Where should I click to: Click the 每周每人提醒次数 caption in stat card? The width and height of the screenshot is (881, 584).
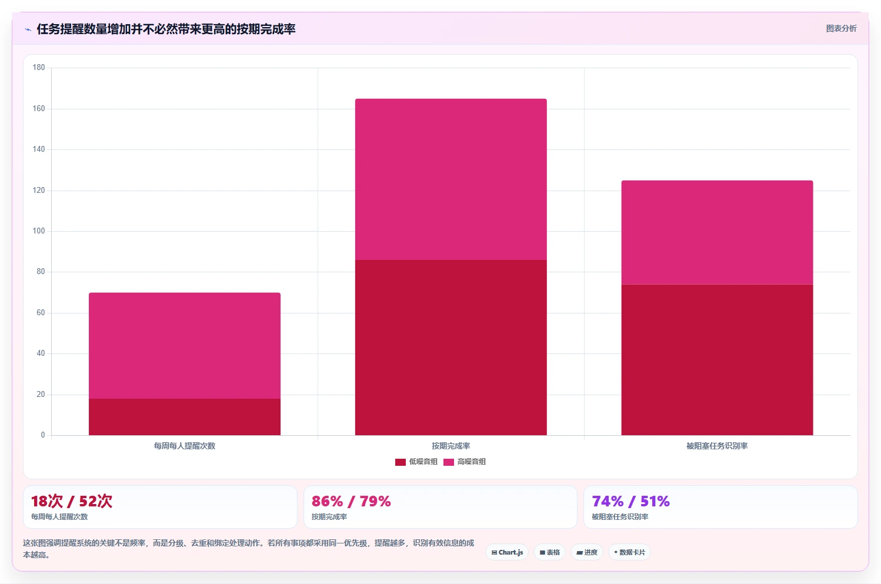59,517
